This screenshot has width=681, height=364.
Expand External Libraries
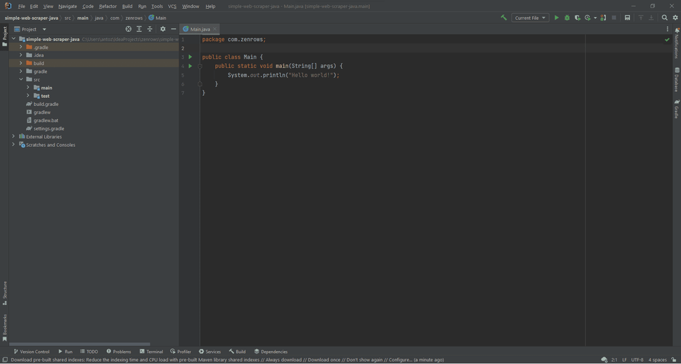tap(14, 137)
